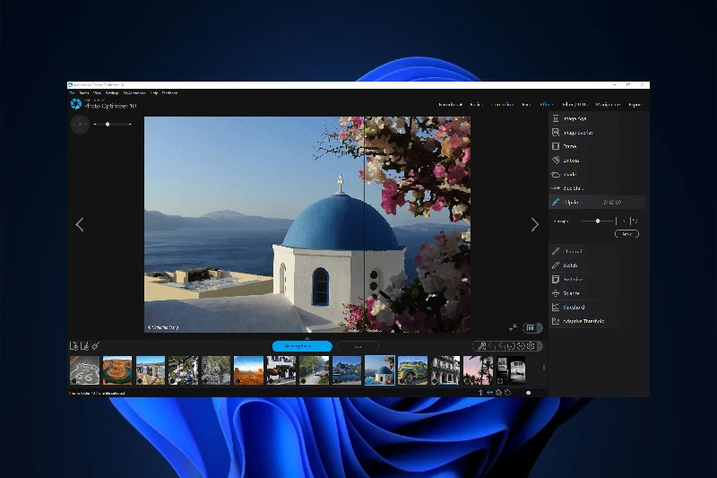The image size is (717, 478).
Task: Toggle selection circle on Route 66 thumbnail
Action: pos(74,380)
